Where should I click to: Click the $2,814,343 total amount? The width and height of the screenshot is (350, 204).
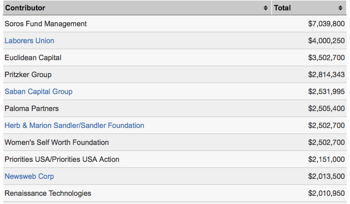327,74
